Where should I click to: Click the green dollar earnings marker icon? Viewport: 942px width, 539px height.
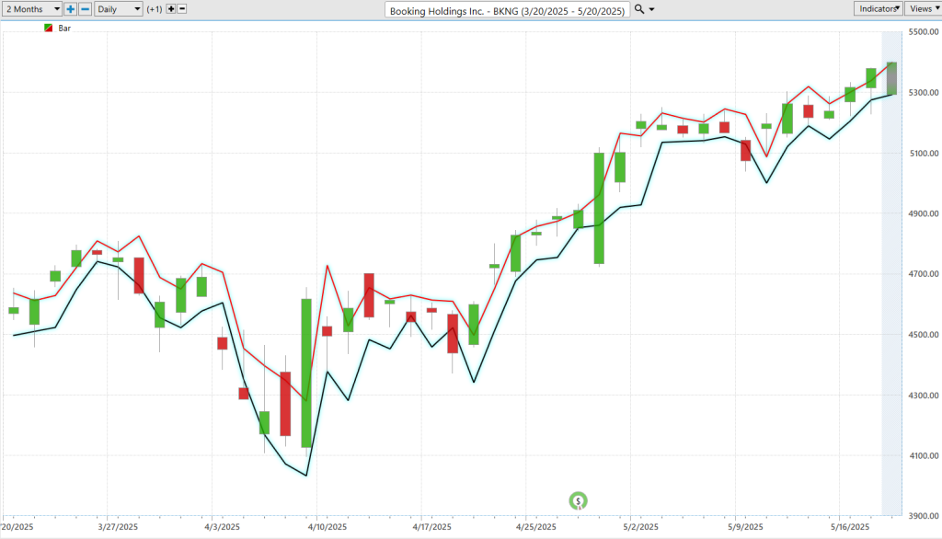(x=578, y=500)
